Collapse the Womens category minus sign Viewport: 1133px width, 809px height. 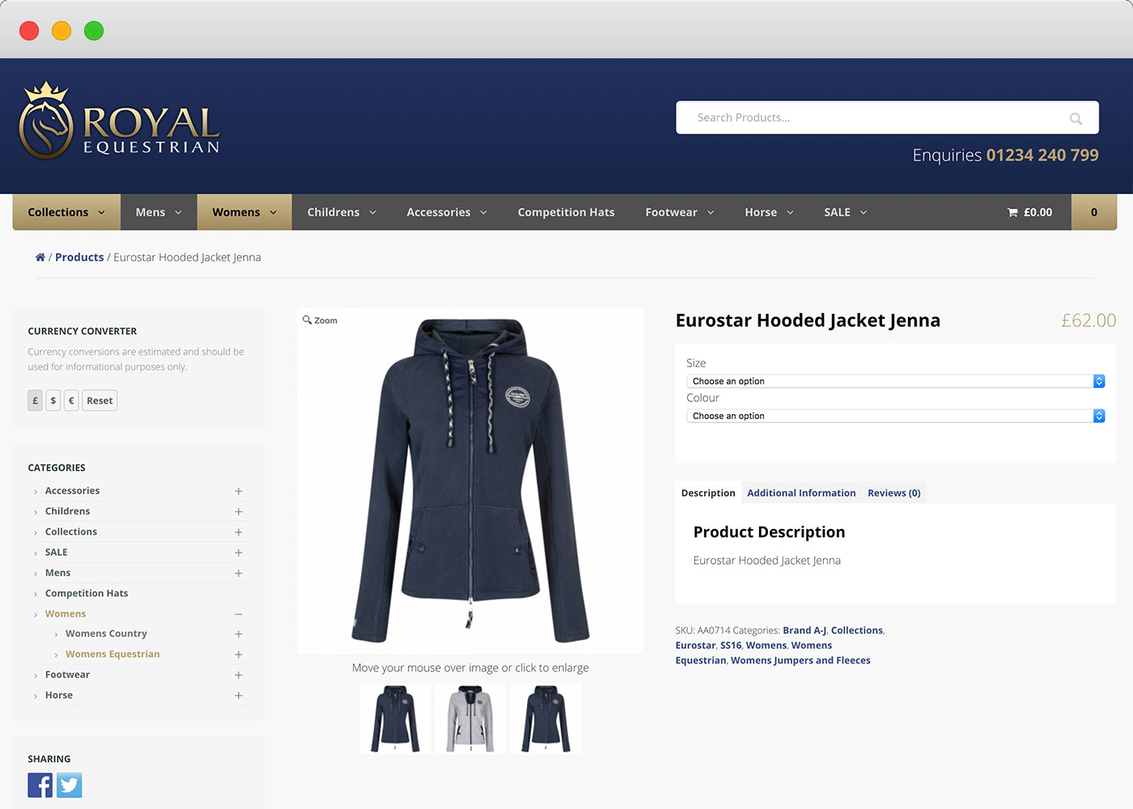[239, 614]
